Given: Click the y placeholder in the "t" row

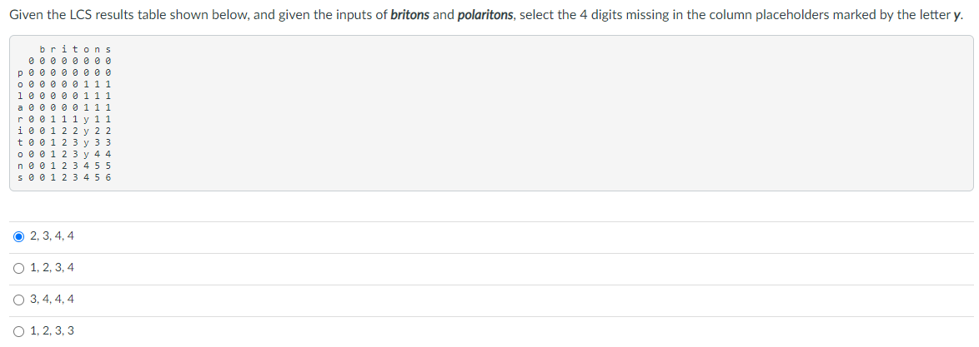Looking at the screenshot, I should click(x=87, y=142).
